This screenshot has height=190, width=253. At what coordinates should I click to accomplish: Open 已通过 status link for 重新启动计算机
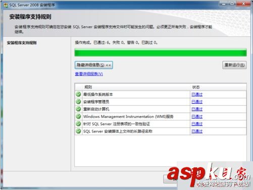pyautogui.click(x=197, y=109)
